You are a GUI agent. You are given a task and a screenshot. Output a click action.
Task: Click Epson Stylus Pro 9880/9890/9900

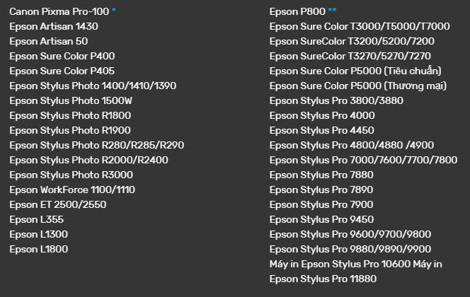tap(350, 249)
